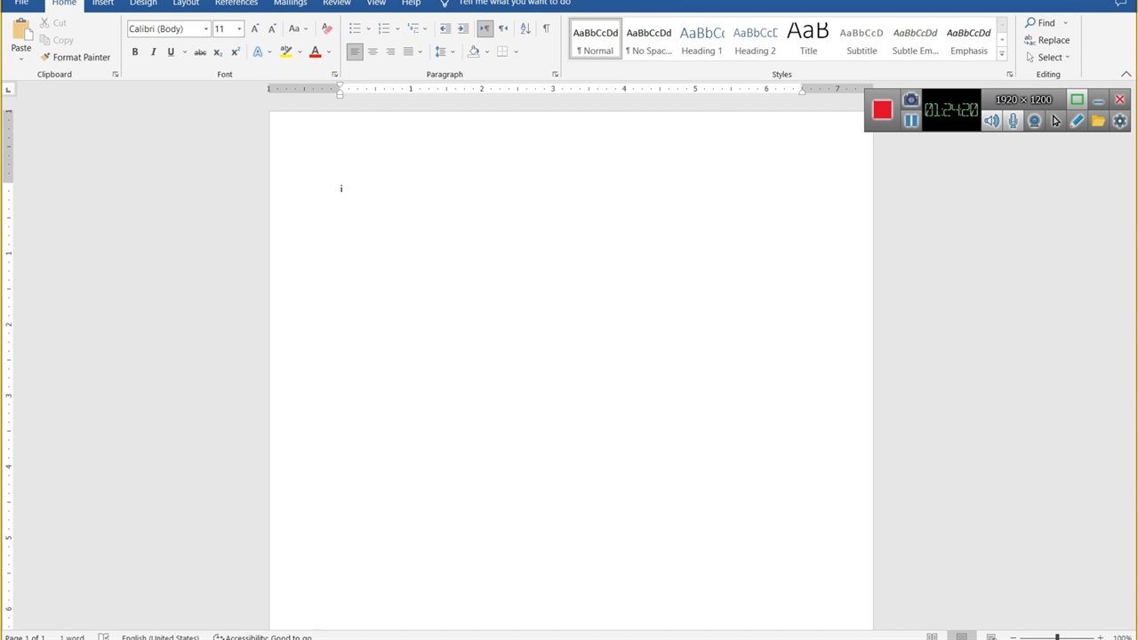Switch to the References tab

tap(236, 3)
